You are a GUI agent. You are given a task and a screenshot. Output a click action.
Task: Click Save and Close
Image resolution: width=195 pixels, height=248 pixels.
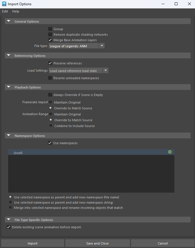[97, 243]
